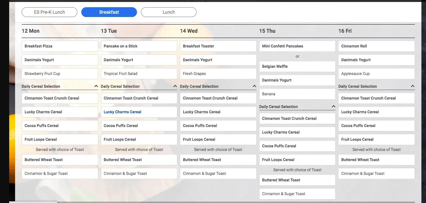Click the 14 Wed day heading
The height and width of the screenshot is (203, 426).
point(189,31)
